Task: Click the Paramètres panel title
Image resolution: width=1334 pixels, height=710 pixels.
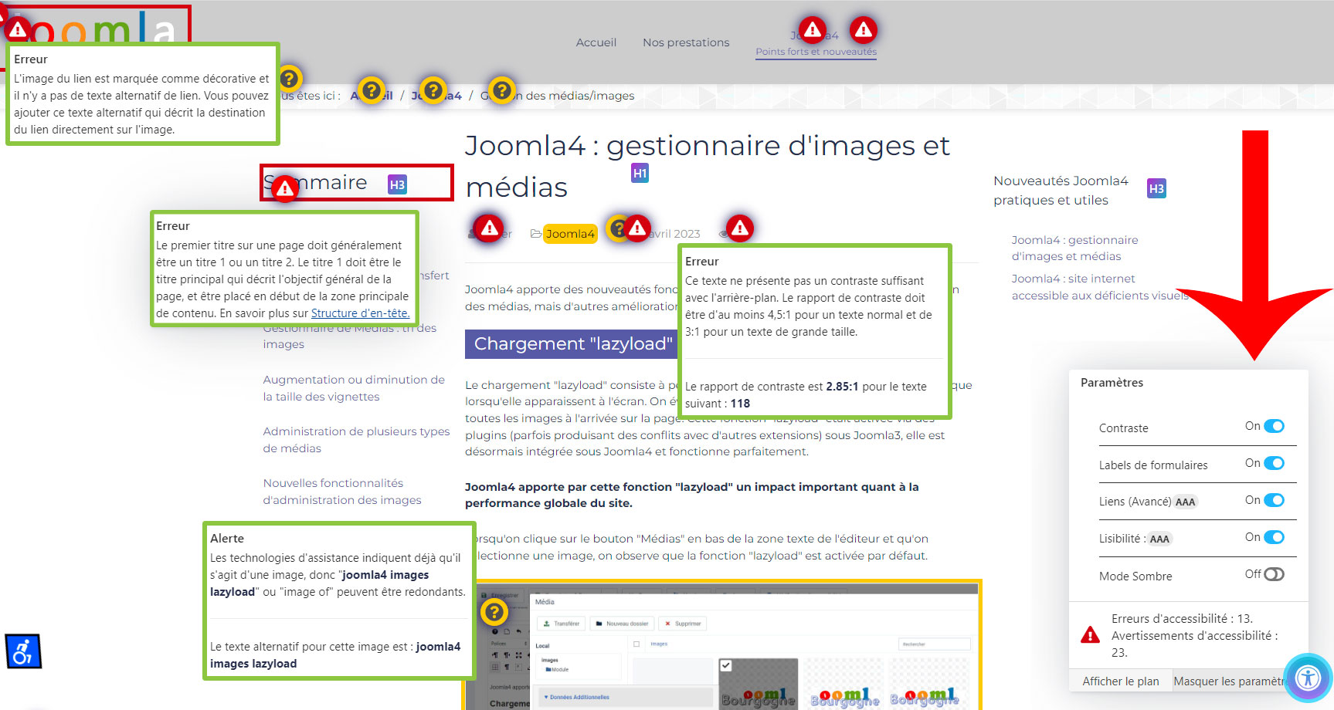Action: point(1112,383)
